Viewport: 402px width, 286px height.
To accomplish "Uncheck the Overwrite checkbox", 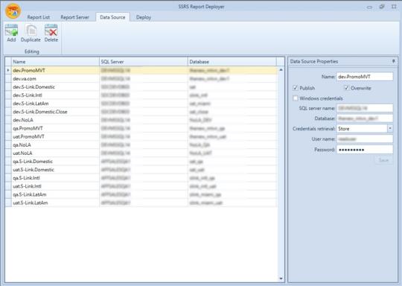I will pyautogui.click(x=346, y=88).
